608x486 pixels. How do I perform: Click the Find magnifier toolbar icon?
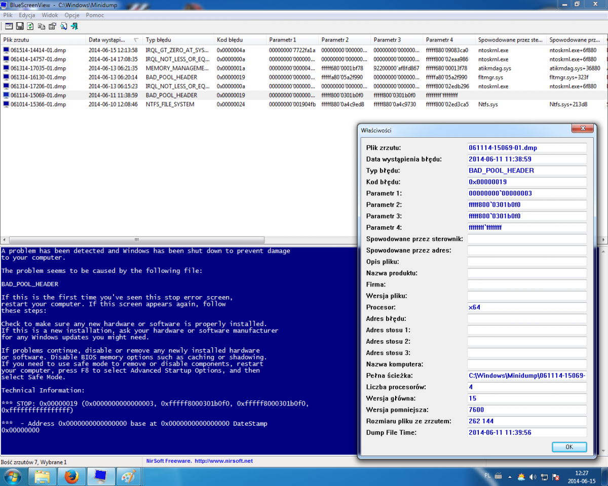pyautogui.click(x=63, y=26)
